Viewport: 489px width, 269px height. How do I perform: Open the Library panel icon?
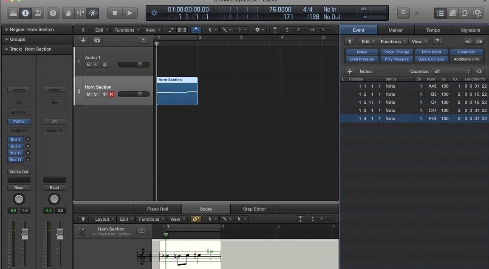click(x=14, y=13)
